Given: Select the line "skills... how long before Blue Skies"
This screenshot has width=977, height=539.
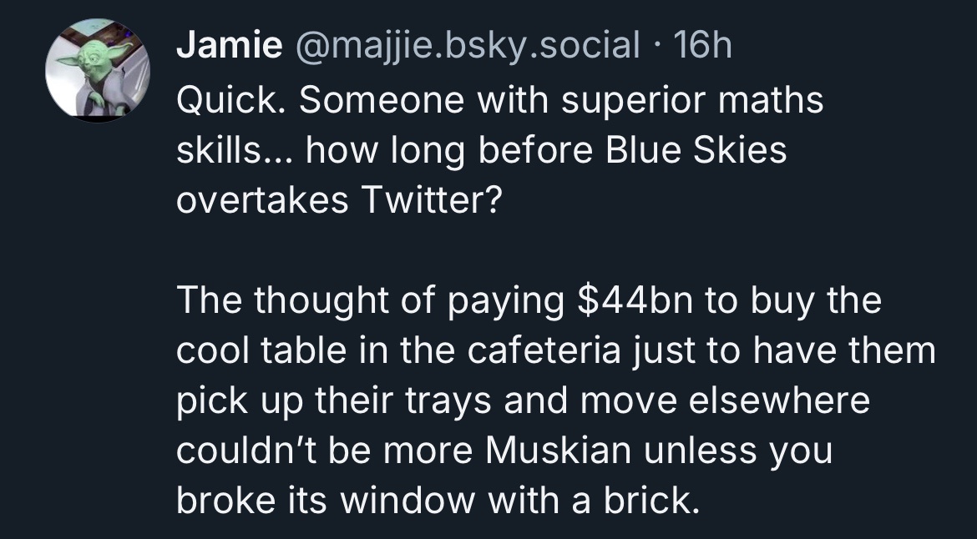Looking at the screenshot, I should 482,150.
